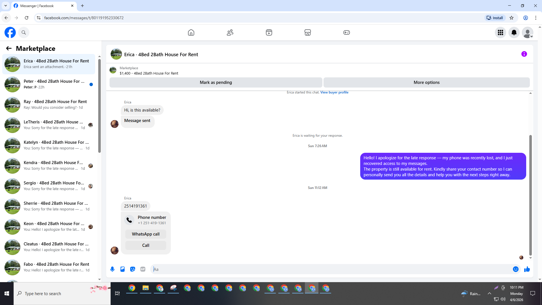This screenshot has height=305, width=542.
Task: Open the Gaming controller icon
Action: (347, 32)
